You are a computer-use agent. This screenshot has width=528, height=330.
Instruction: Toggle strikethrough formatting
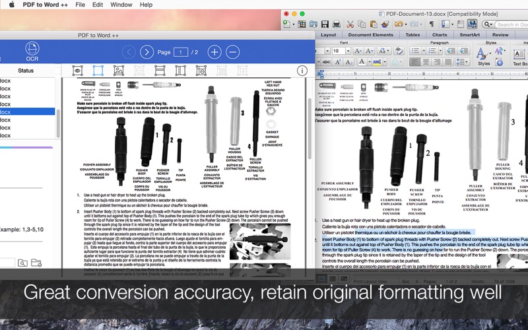pyautogui.click(x=326, y=62)
